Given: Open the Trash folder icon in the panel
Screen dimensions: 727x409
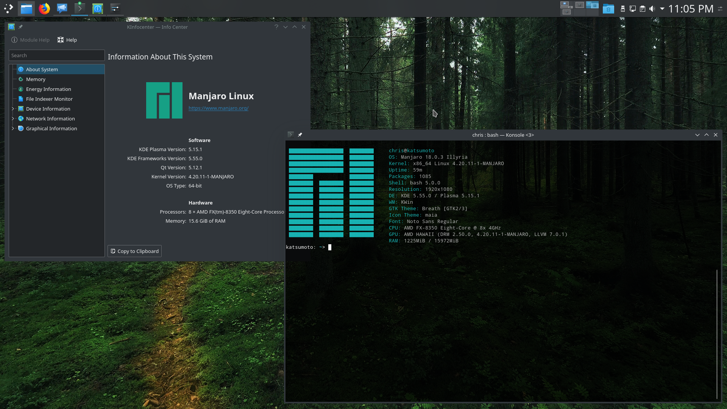Looking at the screenshot, I should pyautogui.click(x=608, y=8).
